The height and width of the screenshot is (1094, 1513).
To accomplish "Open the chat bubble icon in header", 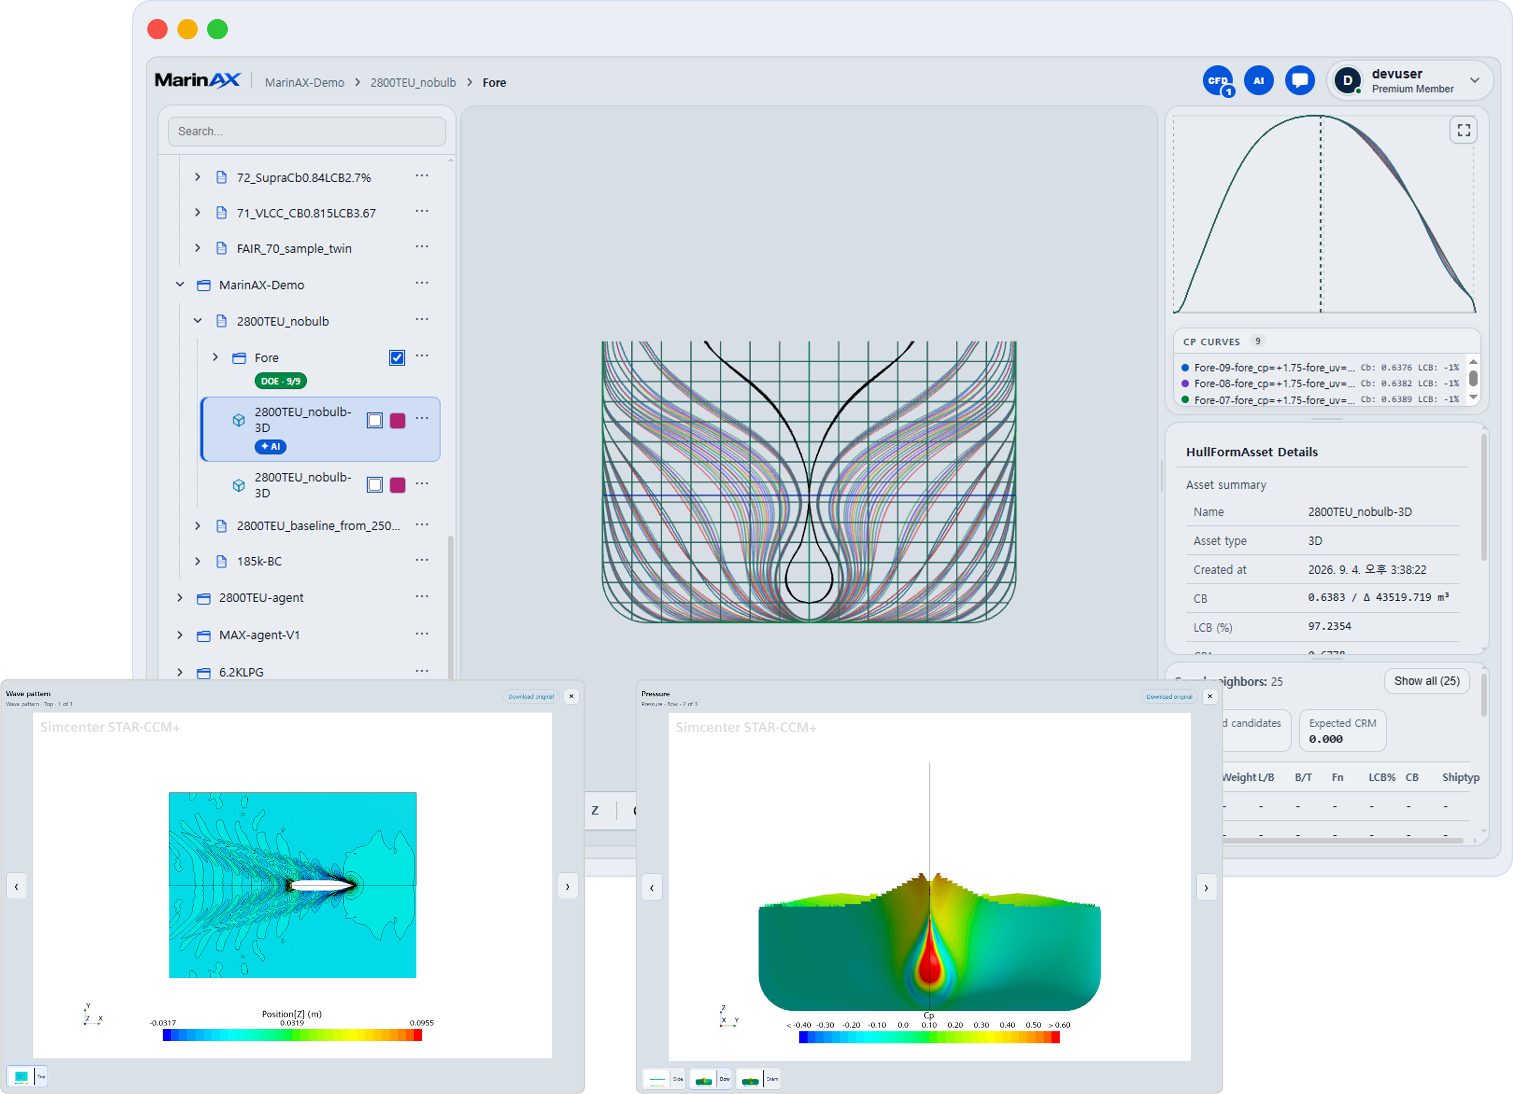I will (1299, 81).
